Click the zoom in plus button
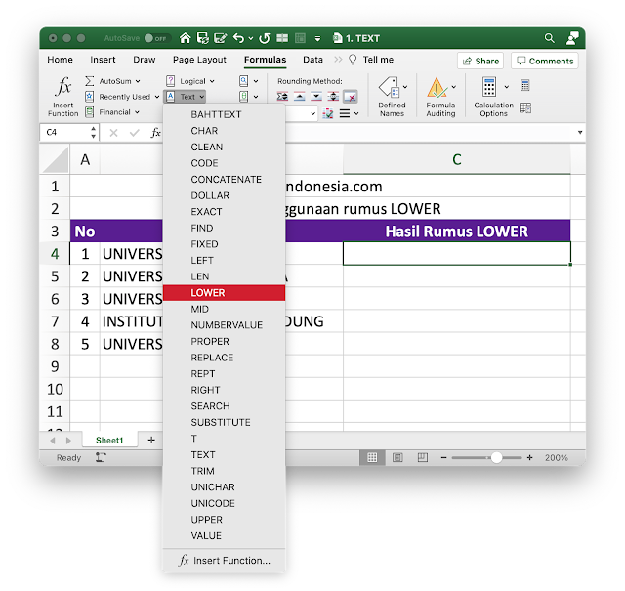The image size is (625, 591). tap(529, 457)
